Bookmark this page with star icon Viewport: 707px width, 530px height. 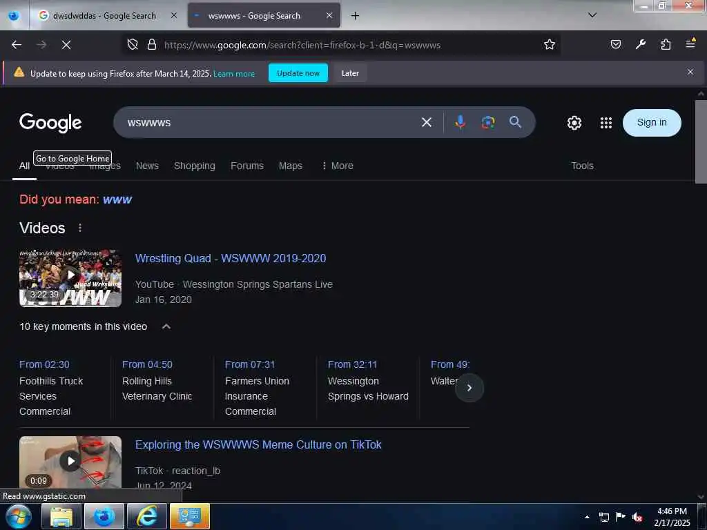[x=549, y=45]
